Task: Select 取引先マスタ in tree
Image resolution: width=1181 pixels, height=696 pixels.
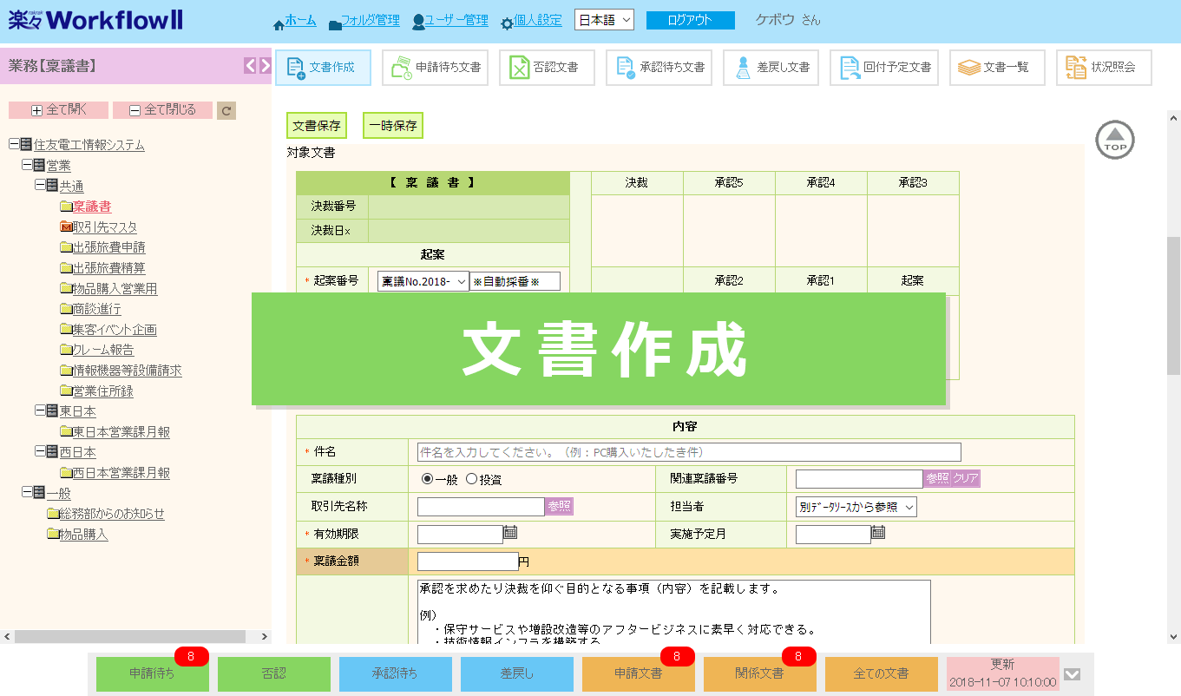Action: tap(104, 227)
